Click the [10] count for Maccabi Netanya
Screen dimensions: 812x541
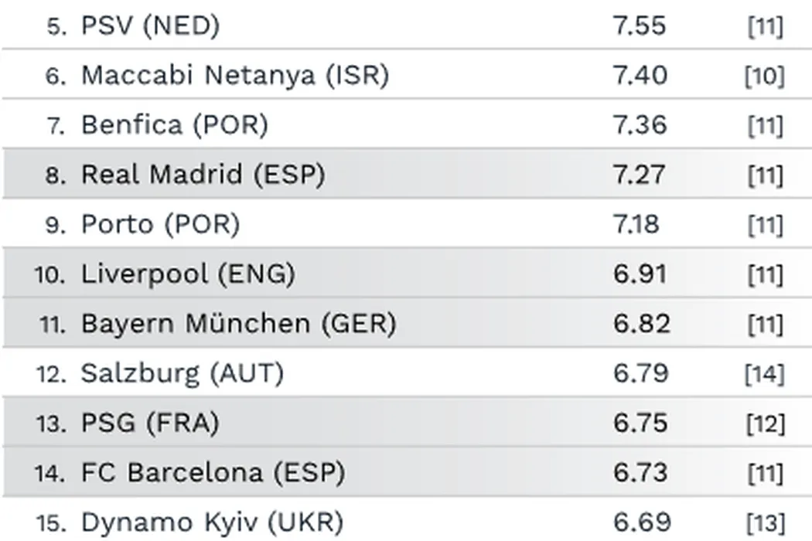[x=764, y=77]
